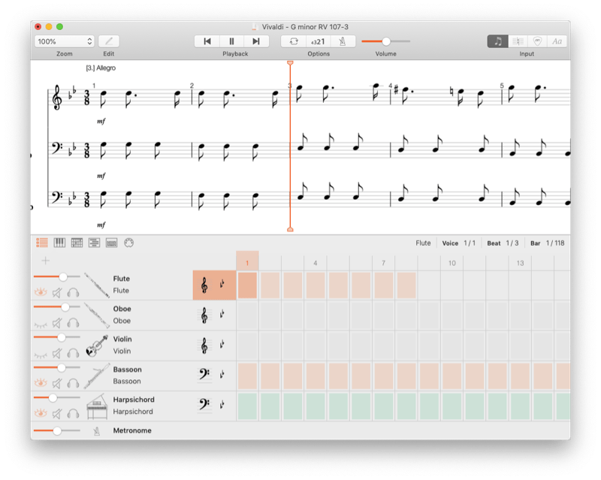Screen dimensions: 601x480
Task: Mute the Oboe track
Action: coord(57,323)
